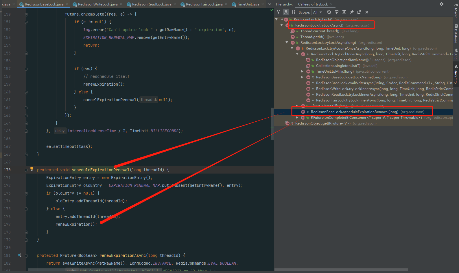The height and width of the screenshot is (273, 459).
Task: Close the Callees of tryLock tab
Action: pyautogui.click(x=331, y=4)
